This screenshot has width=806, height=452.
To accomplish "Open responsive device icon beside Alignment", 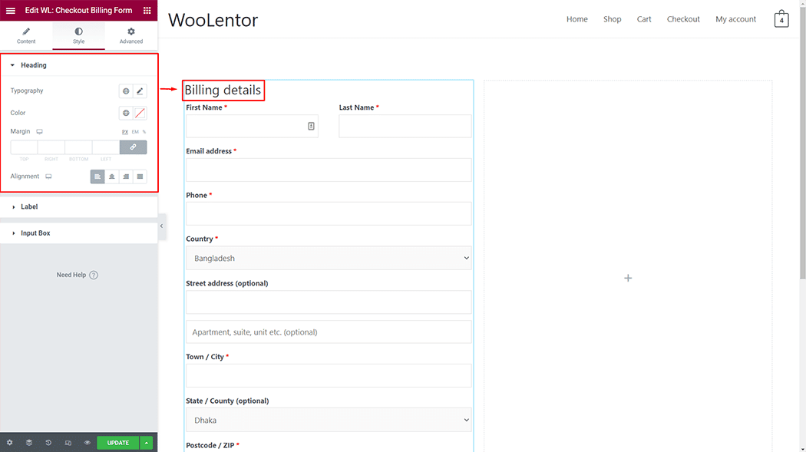I will point(48,177).
